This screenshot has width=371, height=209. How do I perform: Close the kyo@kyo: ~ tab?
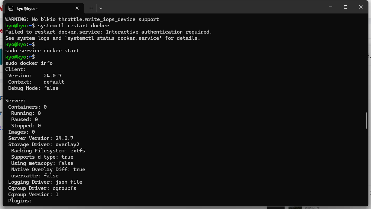77,8
